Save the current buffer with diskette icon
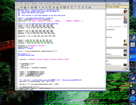 (x=32, y=7)
